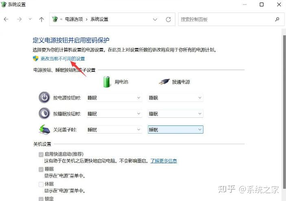Refresh the control panel page

168,19
